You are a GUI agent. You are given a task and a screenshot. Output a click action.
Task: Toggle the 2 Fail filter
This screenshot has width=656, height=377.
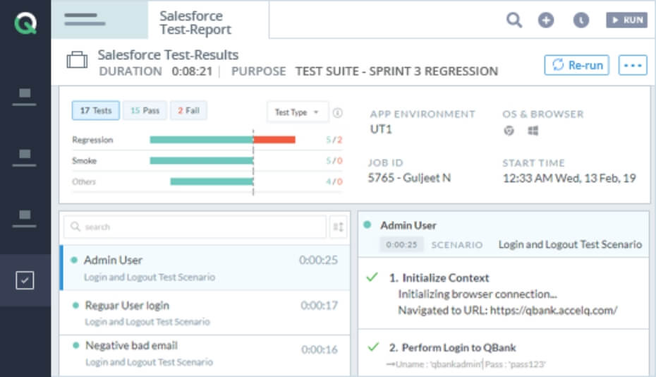click(x=188, y=111)
